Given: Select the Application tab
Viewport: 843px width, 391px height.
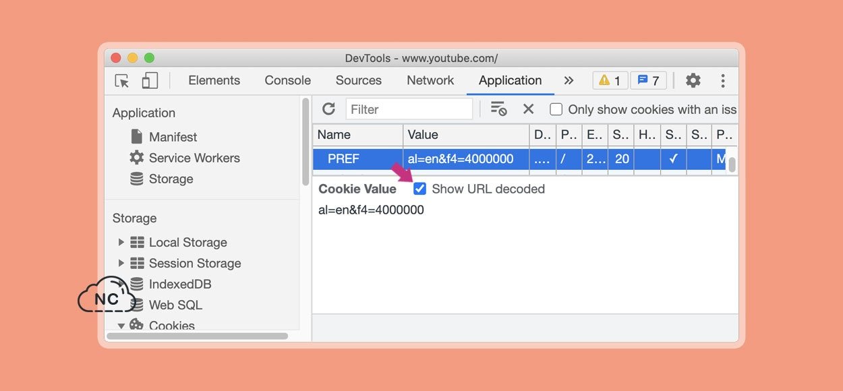Looking at the screenshot, I should pyautogui.click(x=510, y=80).
